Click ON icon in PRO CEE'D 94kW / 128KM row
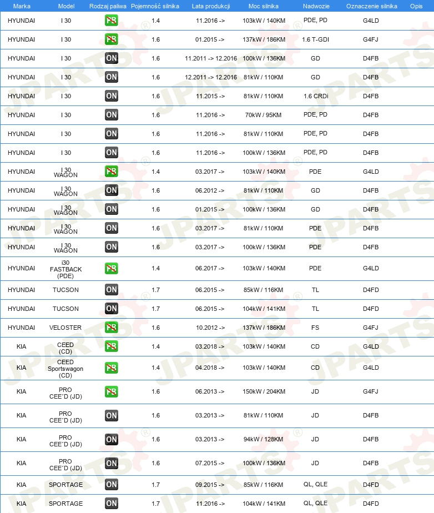434x513 pixels. (111, 440)
